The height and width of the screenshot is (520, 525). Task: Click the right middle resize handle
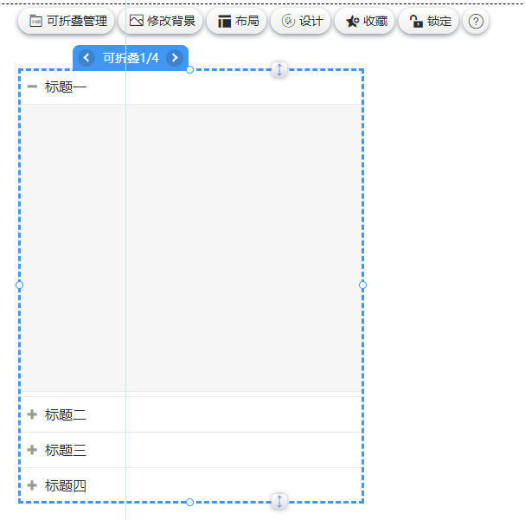pos(362,285)
